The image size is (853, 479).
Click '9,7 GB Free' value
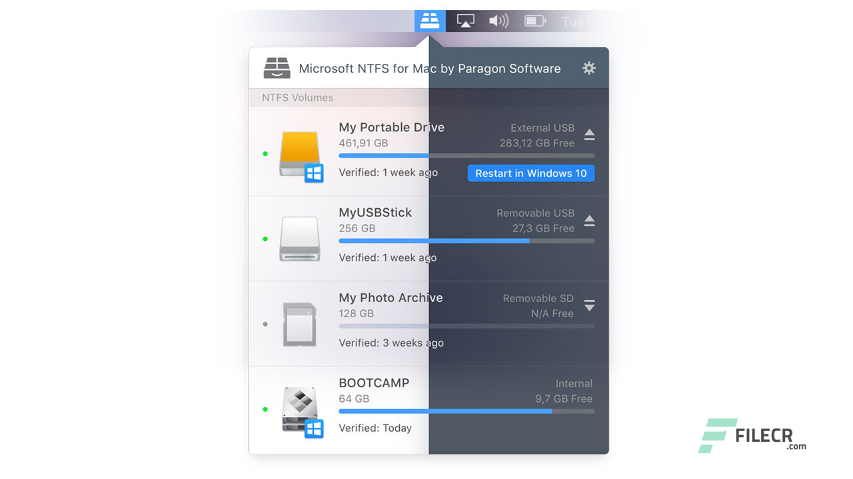564,399
